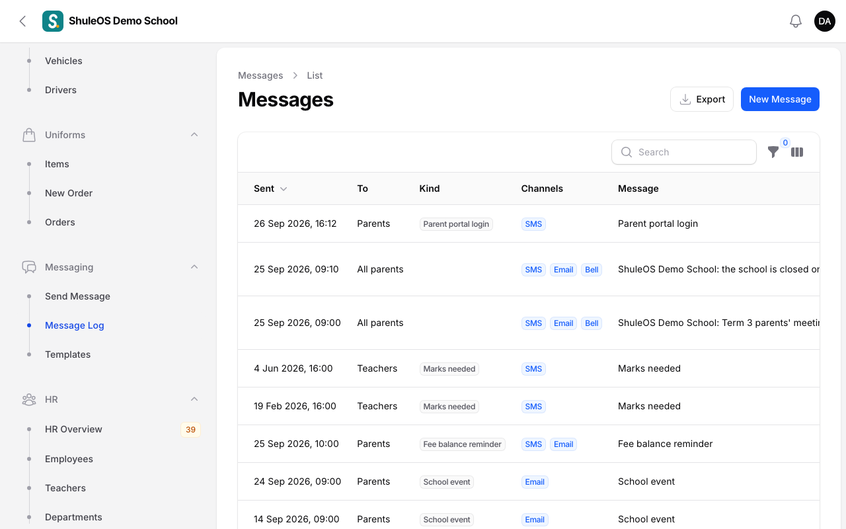Sort by the Sent column arrow
The height and width of the screenshot is (529, 846).
tap(284, 189)
